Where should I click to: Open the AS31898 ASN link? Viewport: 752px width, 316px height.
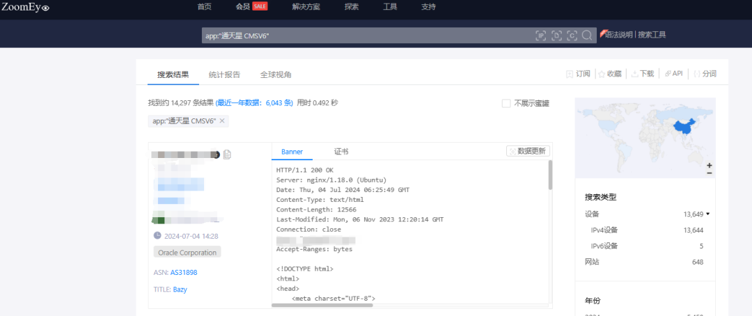pyautogui.click(x=184, y=272)
